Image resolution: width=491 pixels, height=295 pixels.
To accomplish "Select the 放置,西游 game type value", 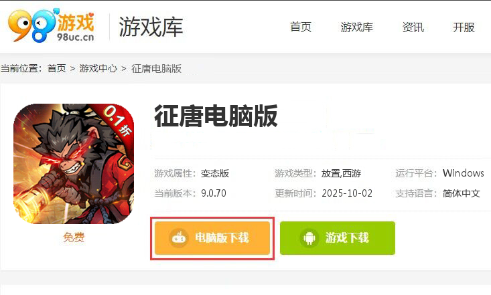I will (x=342, y=173).
